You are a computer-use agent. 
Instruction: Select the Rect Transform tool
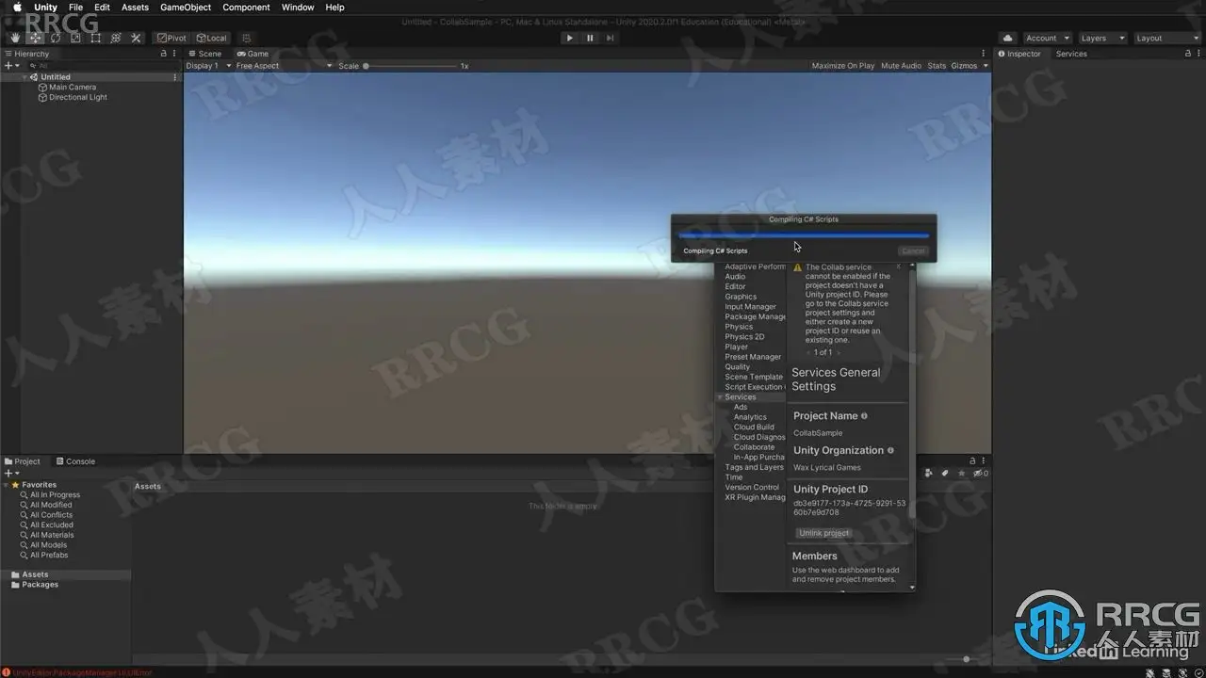[x=95, y=38]
